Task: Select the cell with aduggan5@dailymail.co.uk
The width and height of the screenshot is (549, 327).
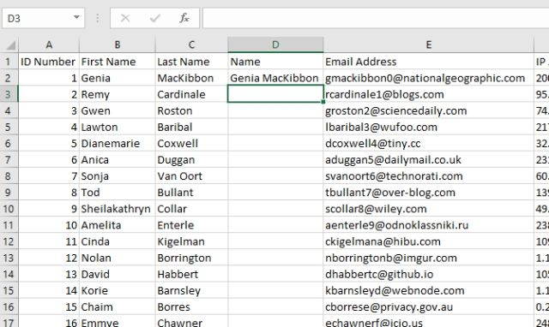Action: pyautogui.click(x=429, y=160)
